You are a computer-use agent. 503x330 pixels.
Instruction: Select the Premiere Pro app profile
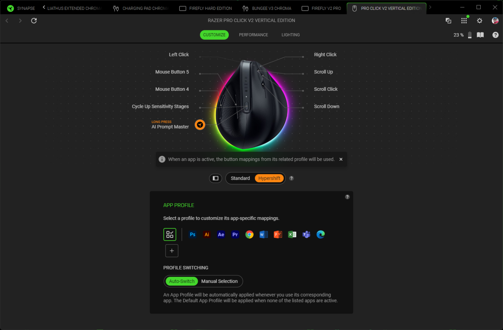235,235
